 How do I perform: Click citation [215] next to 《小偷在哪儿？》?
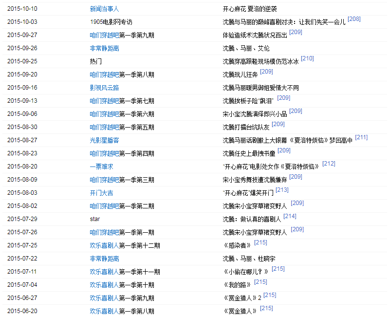(278, 269)
